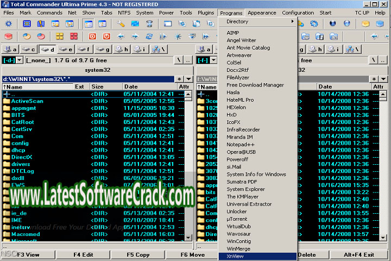Click the red cylinder icon in second toolbar row
Screen dimensions: 391x261
click(9, 36)
